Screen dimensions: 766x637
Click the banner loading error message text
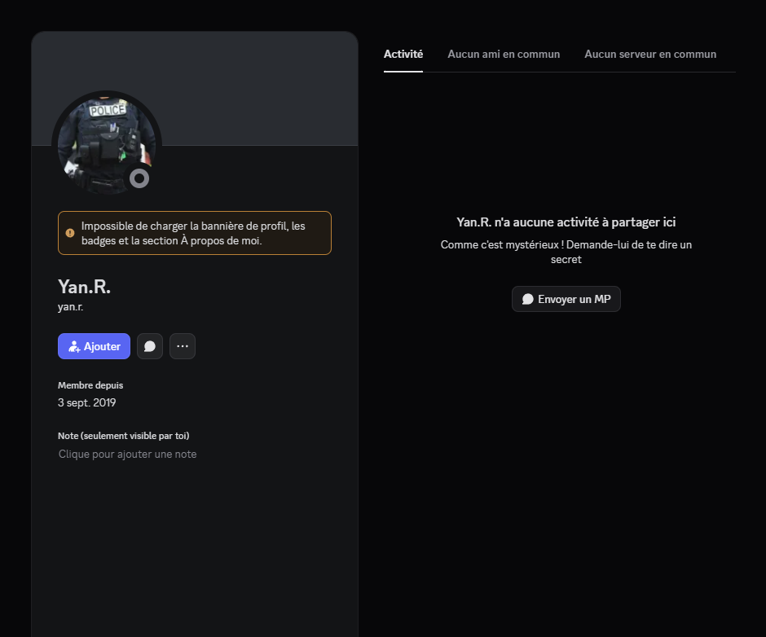194,233
